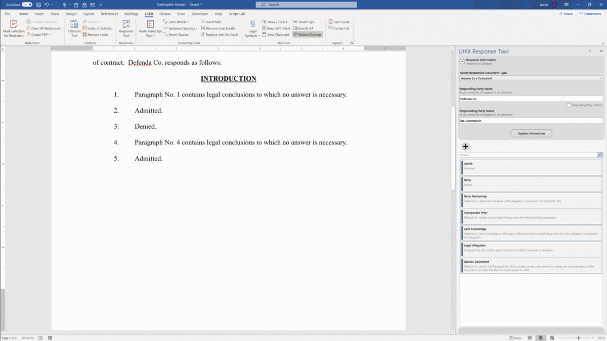Click Insert NBS
The width and height of the screenshot is (607, 341).
click(x=211, y=22)
